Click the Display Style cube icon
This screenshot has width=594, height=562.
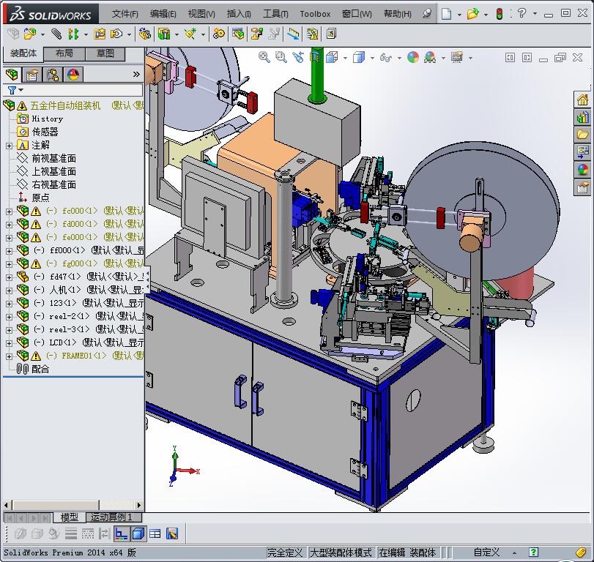[x=358, y=58]
